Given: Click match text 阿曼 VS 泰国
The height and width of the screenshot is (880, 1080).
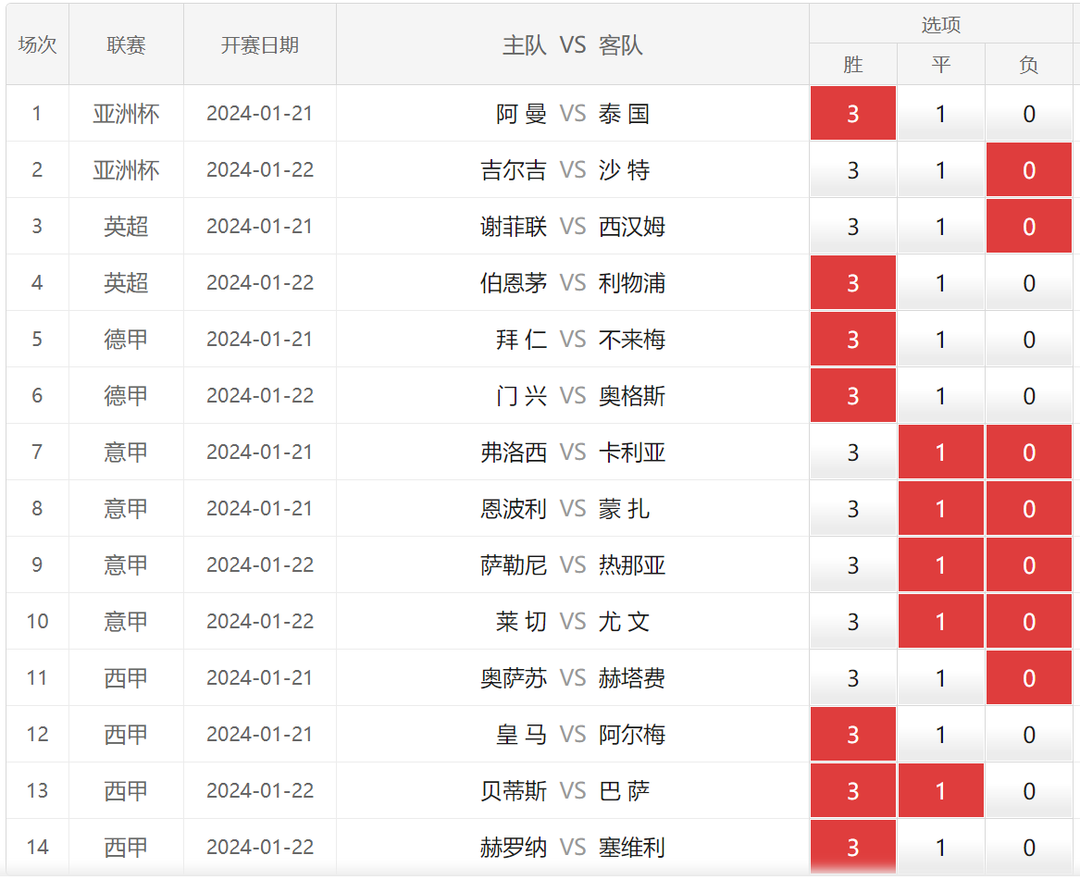Looking at the screenshot, I should (572, 114).
